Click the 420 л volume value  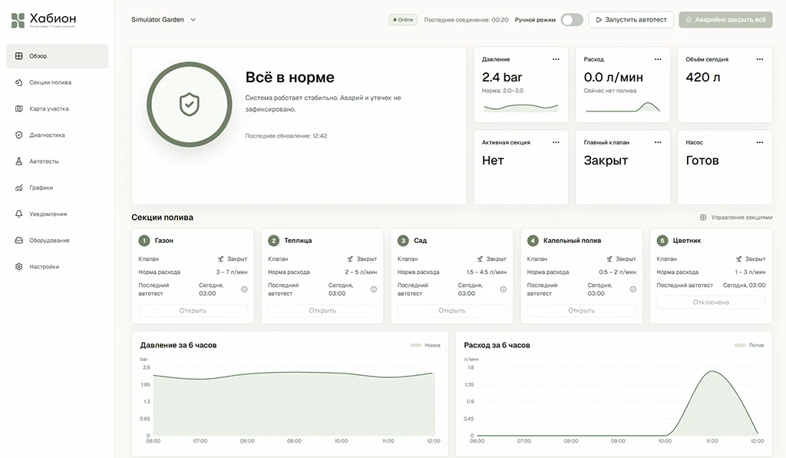point(703,78)
